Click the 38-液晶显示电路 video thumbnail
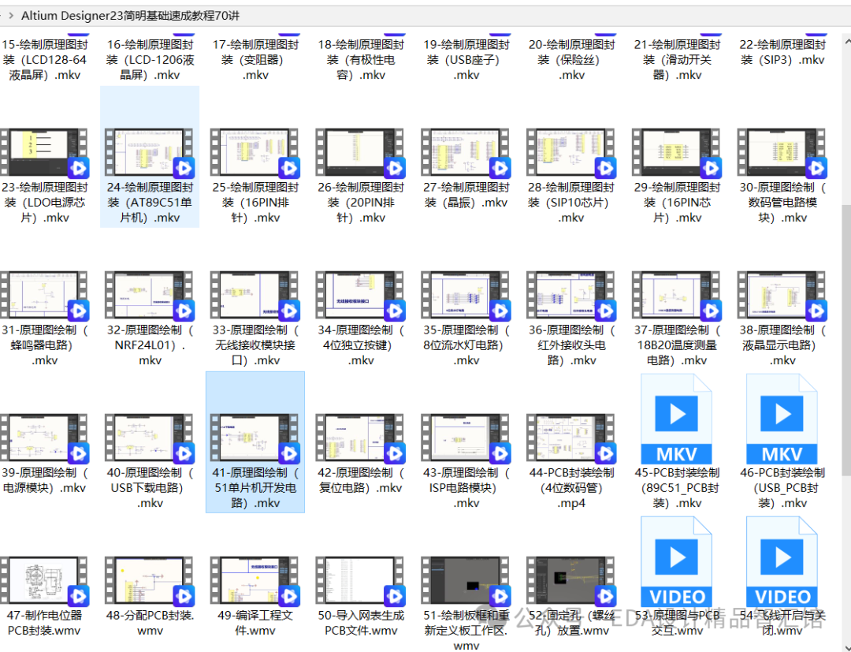Viewport: 851px width, 652px height. 782,296
